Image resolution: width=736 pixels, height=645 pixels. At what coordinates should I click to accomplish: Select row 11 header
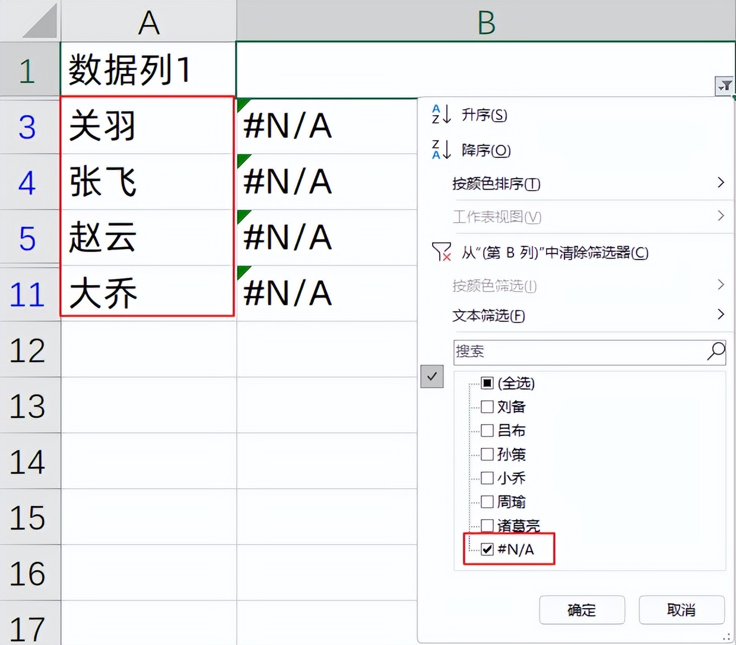[x=30, y=293]
